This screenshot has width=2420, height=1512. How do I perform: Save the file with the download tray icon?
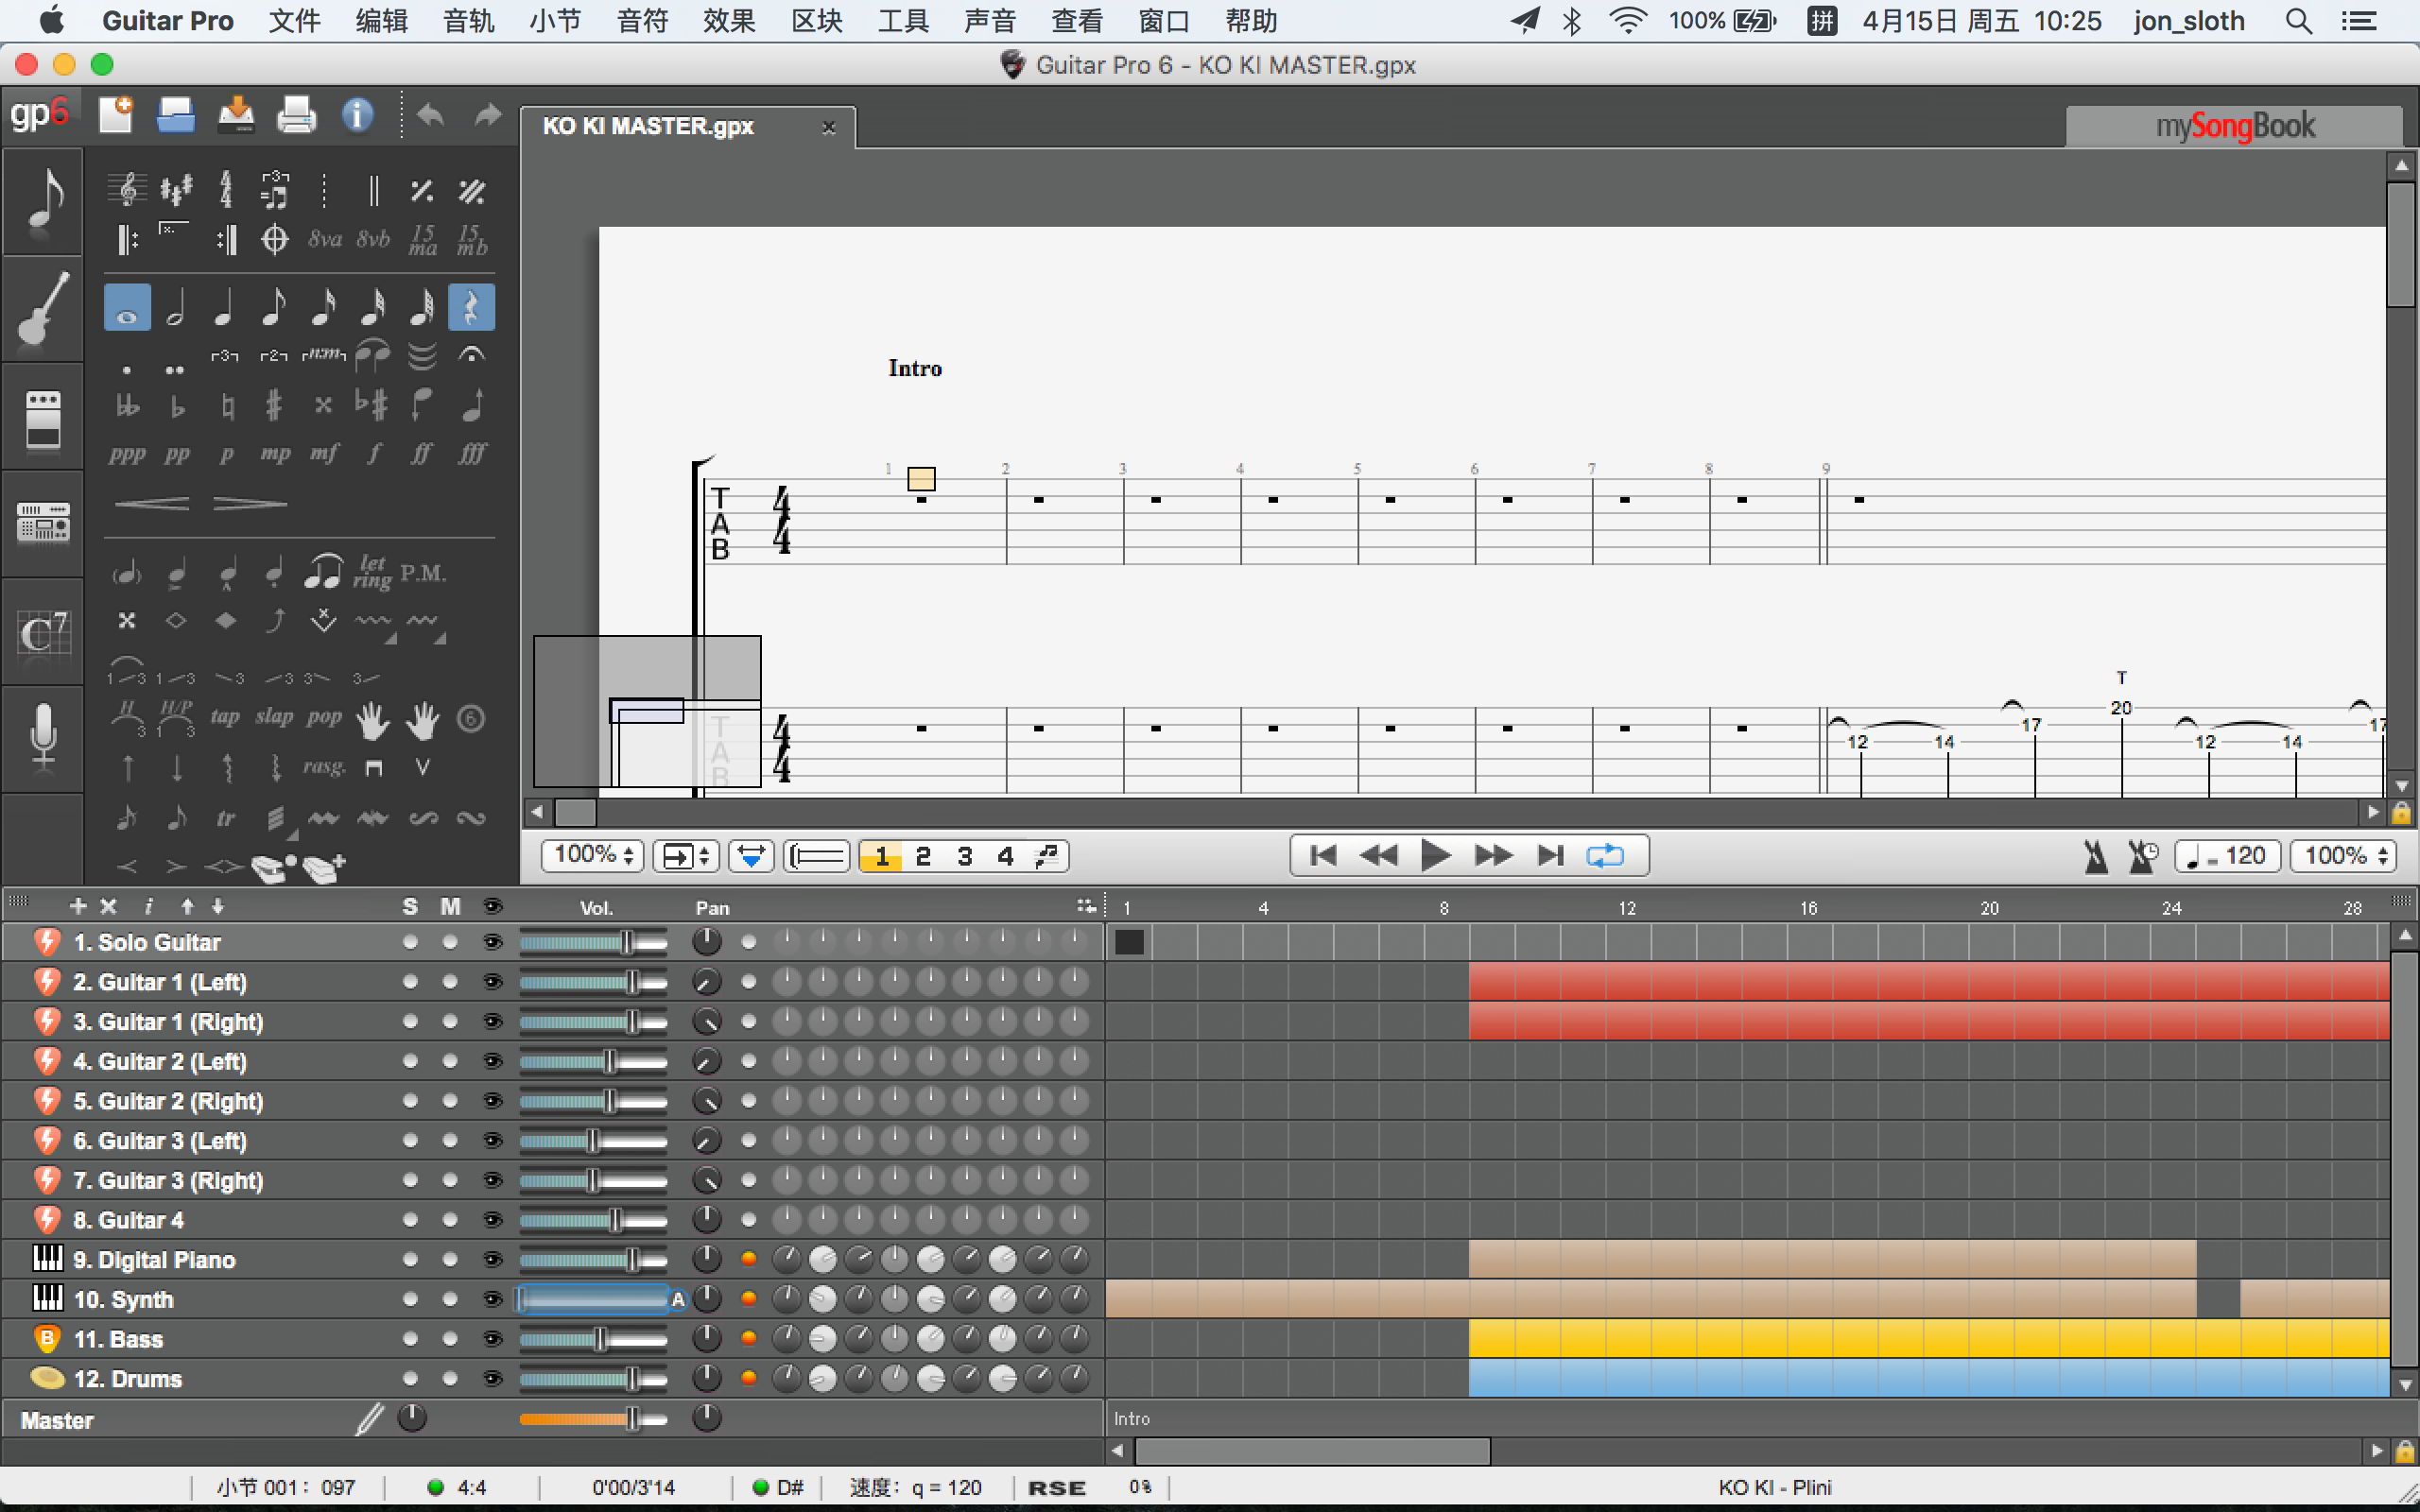coord(236,115)
